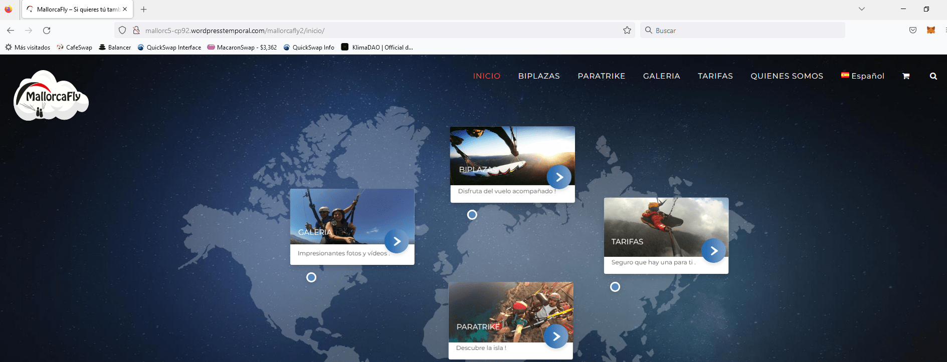Click 'Descubre la isla !' text
The image size is (947, 362).
pyautogui.click(x=481, y=348)
